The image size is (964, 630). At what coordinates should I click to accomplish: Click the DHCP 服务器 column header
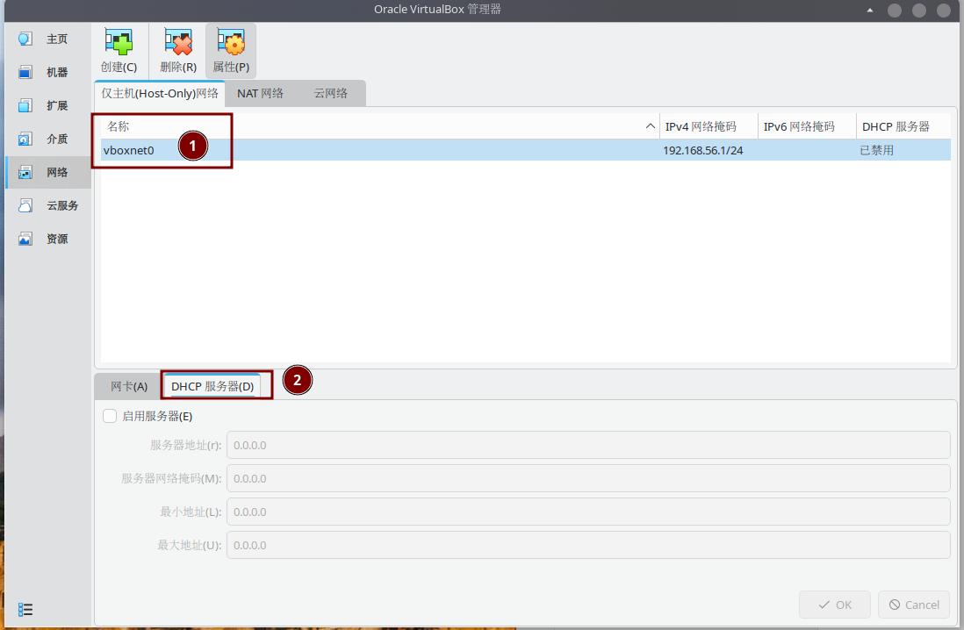point(903,126)
